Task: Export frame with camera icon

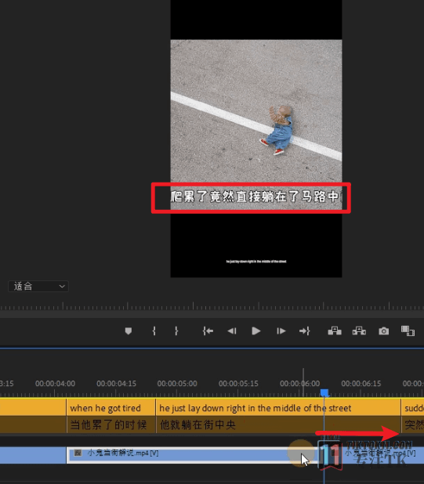Action: coord(384,331)
